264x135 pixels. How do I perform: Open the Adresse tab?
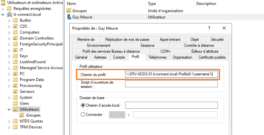point(100,57)
